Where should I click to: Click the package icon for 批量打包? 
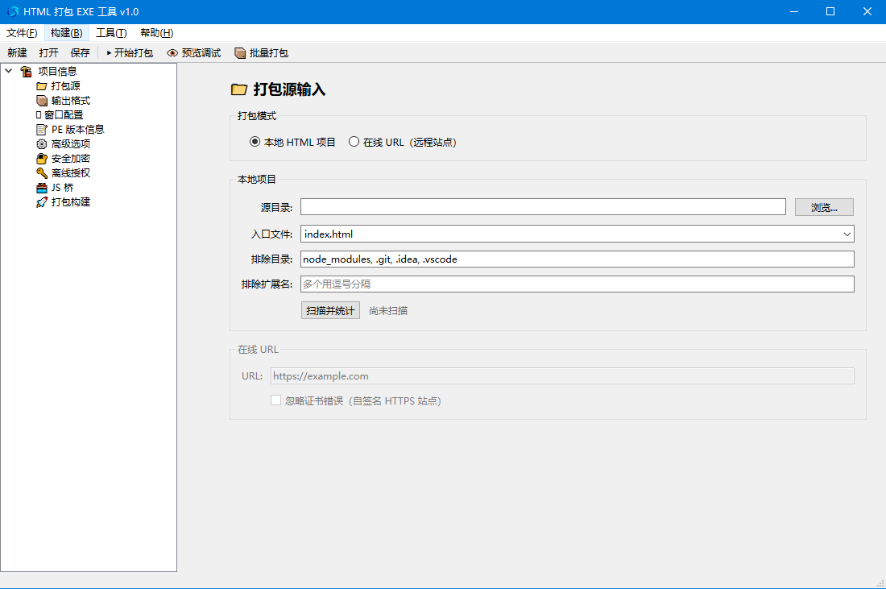[x=240, y=53]
